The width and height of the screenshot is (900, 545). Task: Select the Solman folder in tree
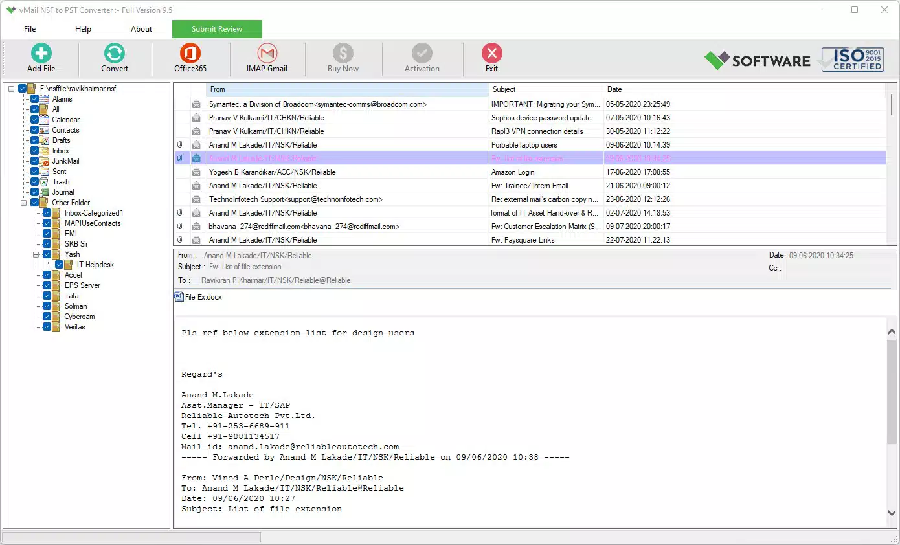pos(76,306)
